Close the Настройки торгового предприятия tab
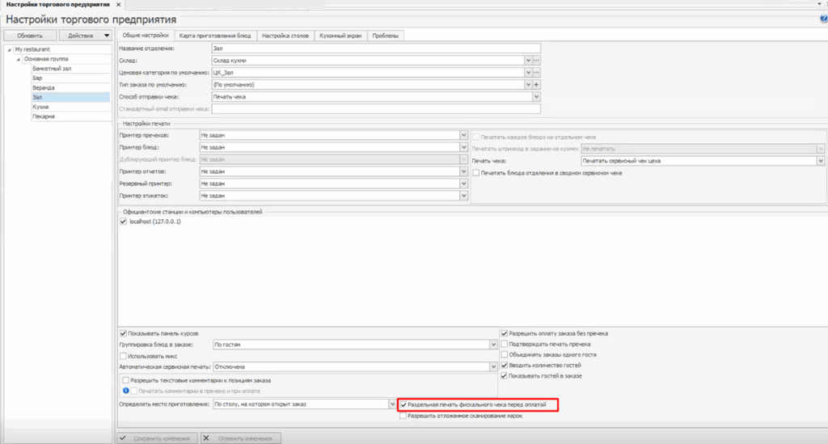 (x=119, y=5)
